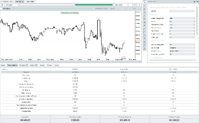
Task: Click the Visual Mode progress slider handle
Action: coord(94,9)
